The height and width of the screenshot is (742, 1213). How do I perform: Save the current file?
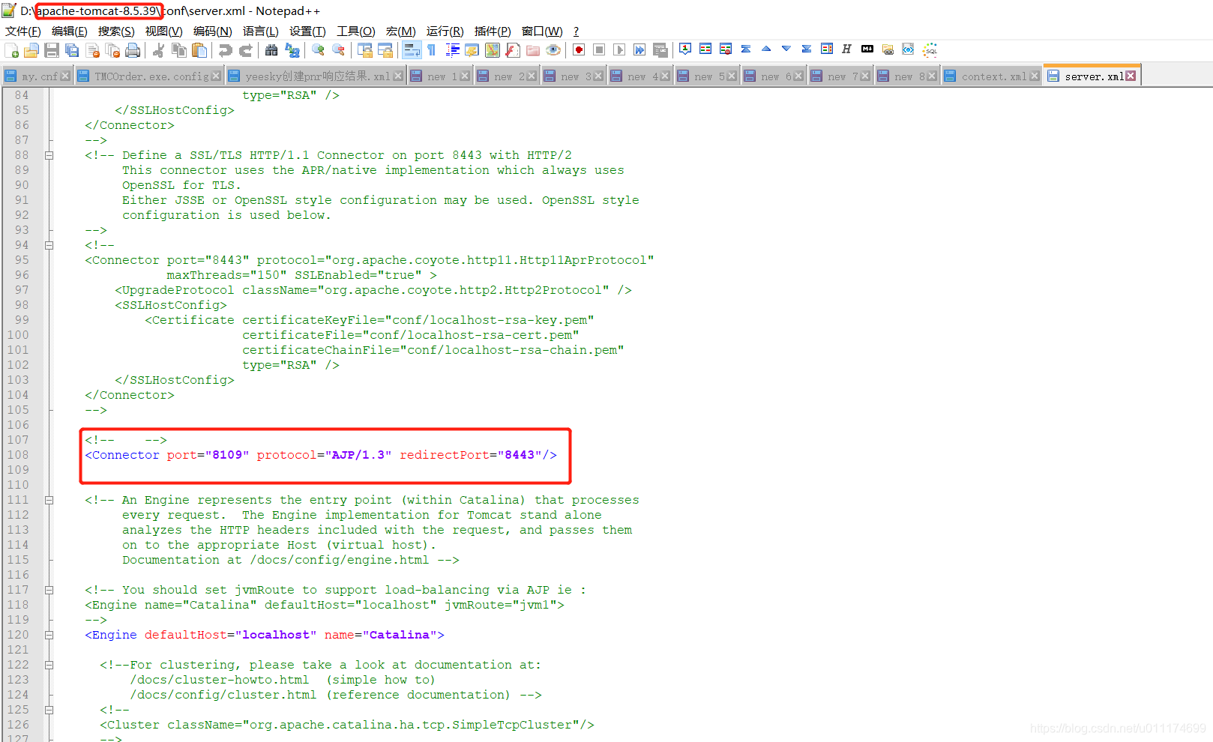52,50
